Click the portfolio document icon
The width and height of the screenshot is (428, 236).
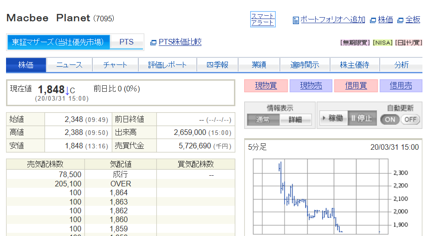coord(296,20)
